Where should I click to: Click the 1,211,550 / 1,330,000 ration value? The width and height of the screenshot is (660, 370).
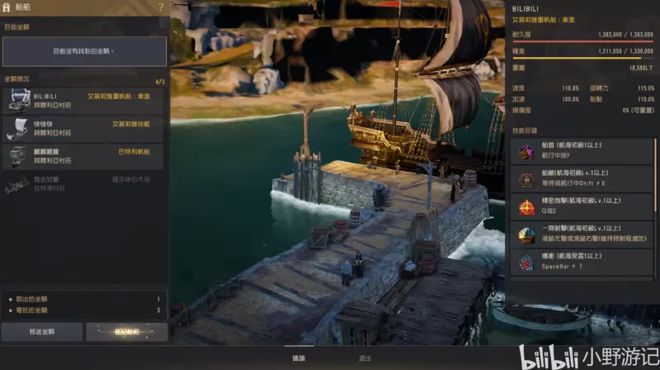click(x=625, y=51)
